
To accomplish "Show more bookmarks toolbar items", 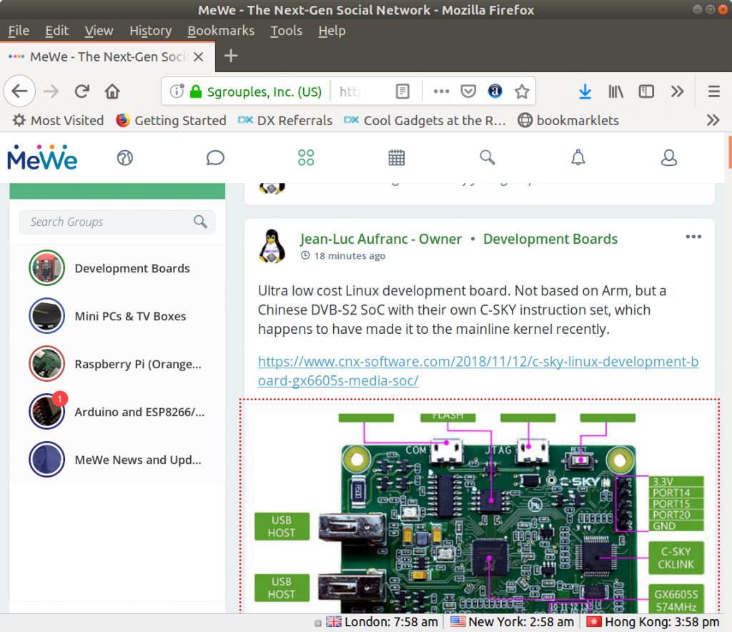I will [713, 120].
